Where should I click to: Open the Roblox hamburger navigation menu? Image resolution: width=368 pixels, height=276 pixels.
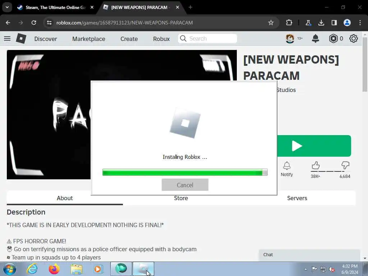coord(7,39)
